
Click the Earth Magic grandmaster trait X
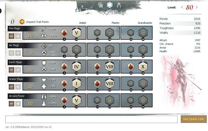pyautogui.click(x=143, y=66)
